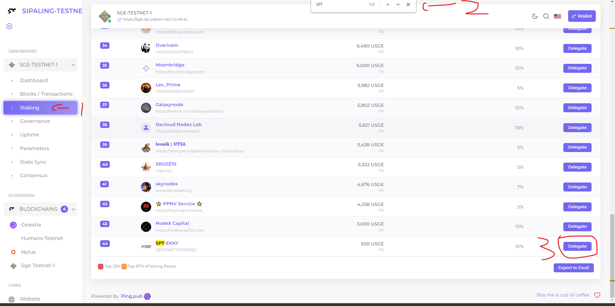
Task: Go to previous find-in-page match
Action: pos(388,4)
